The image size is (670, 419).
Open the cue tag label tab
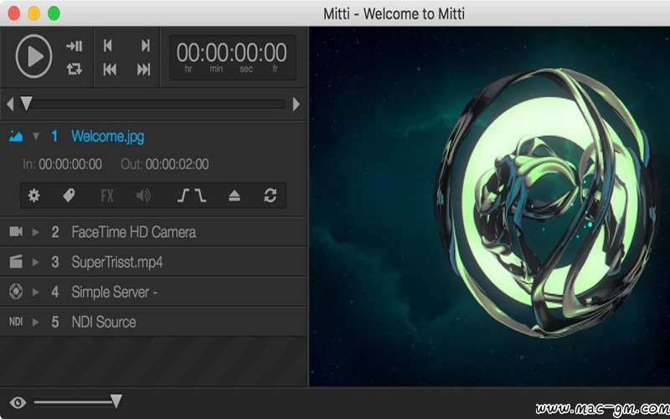coord(69,196)
